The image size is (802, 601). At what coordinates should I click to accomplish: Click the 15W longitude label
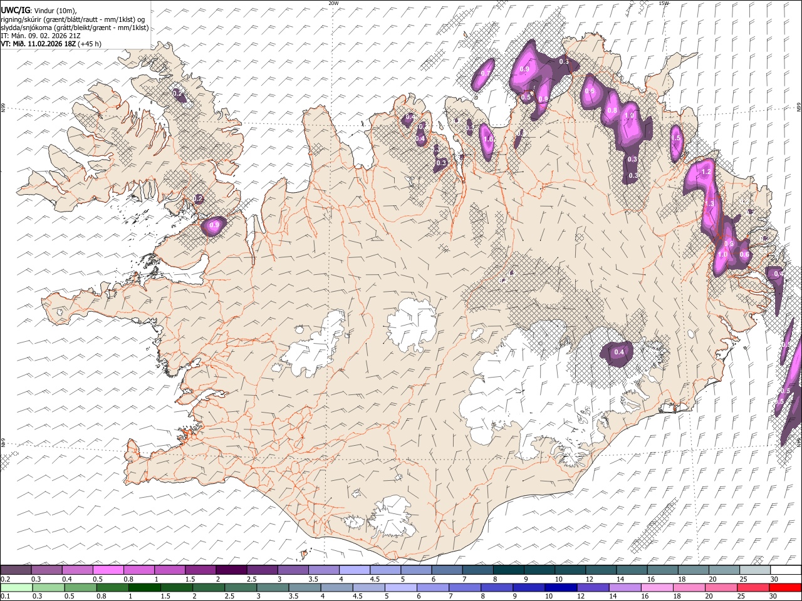click(x=664, y=3)
